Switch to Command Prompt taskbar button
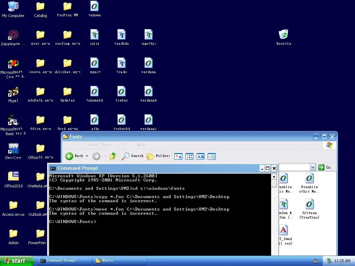355x266 pixels. click(x=64, y=260)
